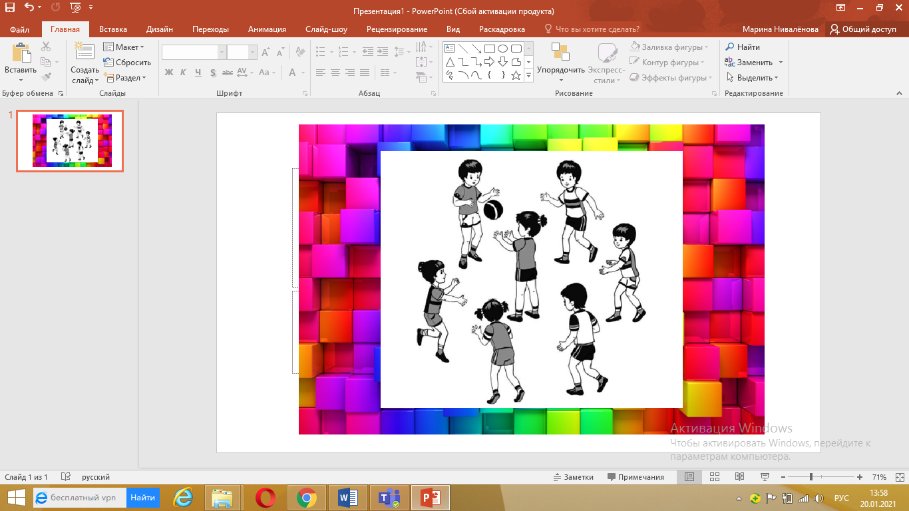Click Общий доступ share button
This screenshot has width=909, height=511.
tap(862, 29)
